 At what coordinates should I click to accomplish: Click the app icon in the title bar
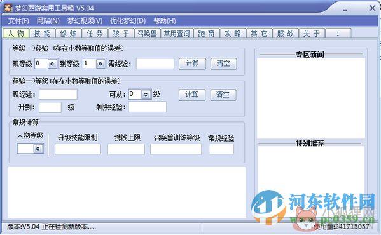8,8
